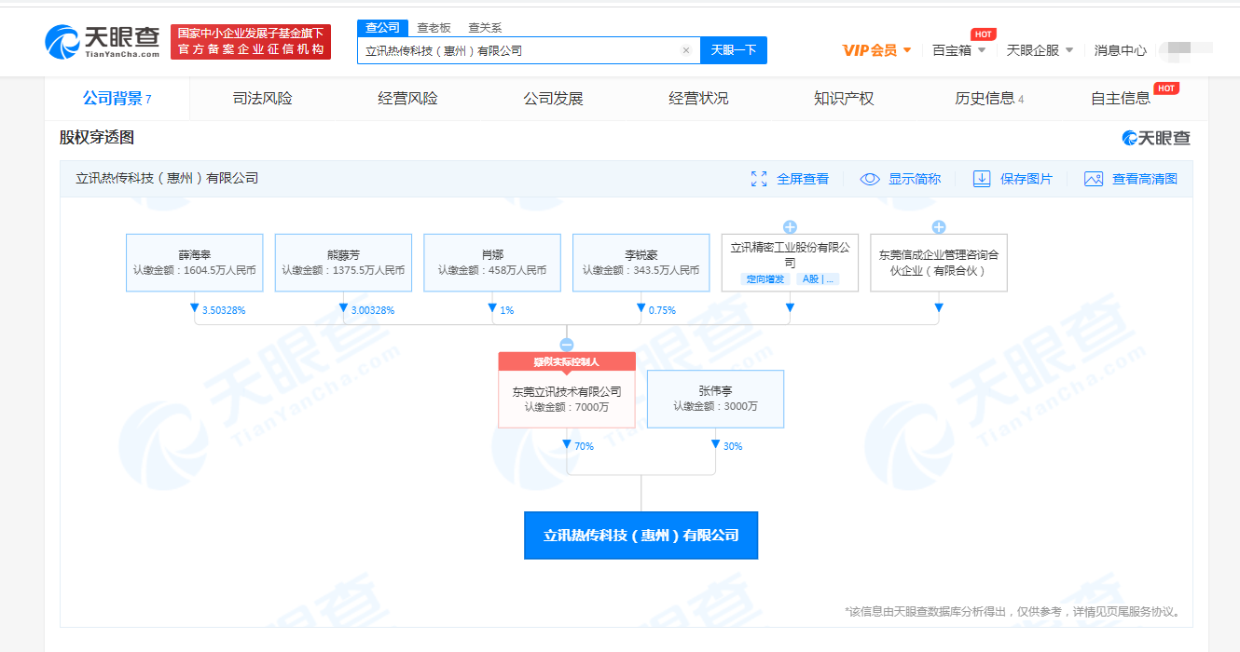Screen dimensions: 1240x652
Task: Select the 查老板 search tab
Action: pos(434,28)
